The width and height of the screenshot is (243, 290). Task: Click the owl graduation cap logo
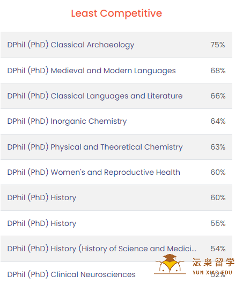(170, 264)
